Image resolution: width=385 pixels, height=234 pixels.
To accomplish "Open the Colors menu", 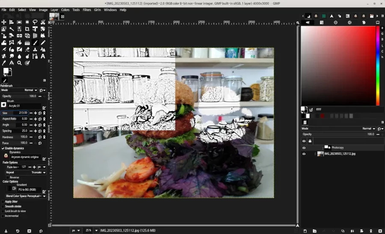I will (65, 9).
